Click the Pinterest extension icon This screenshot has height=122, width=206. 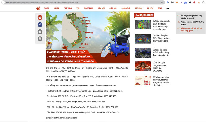(194, 2)
